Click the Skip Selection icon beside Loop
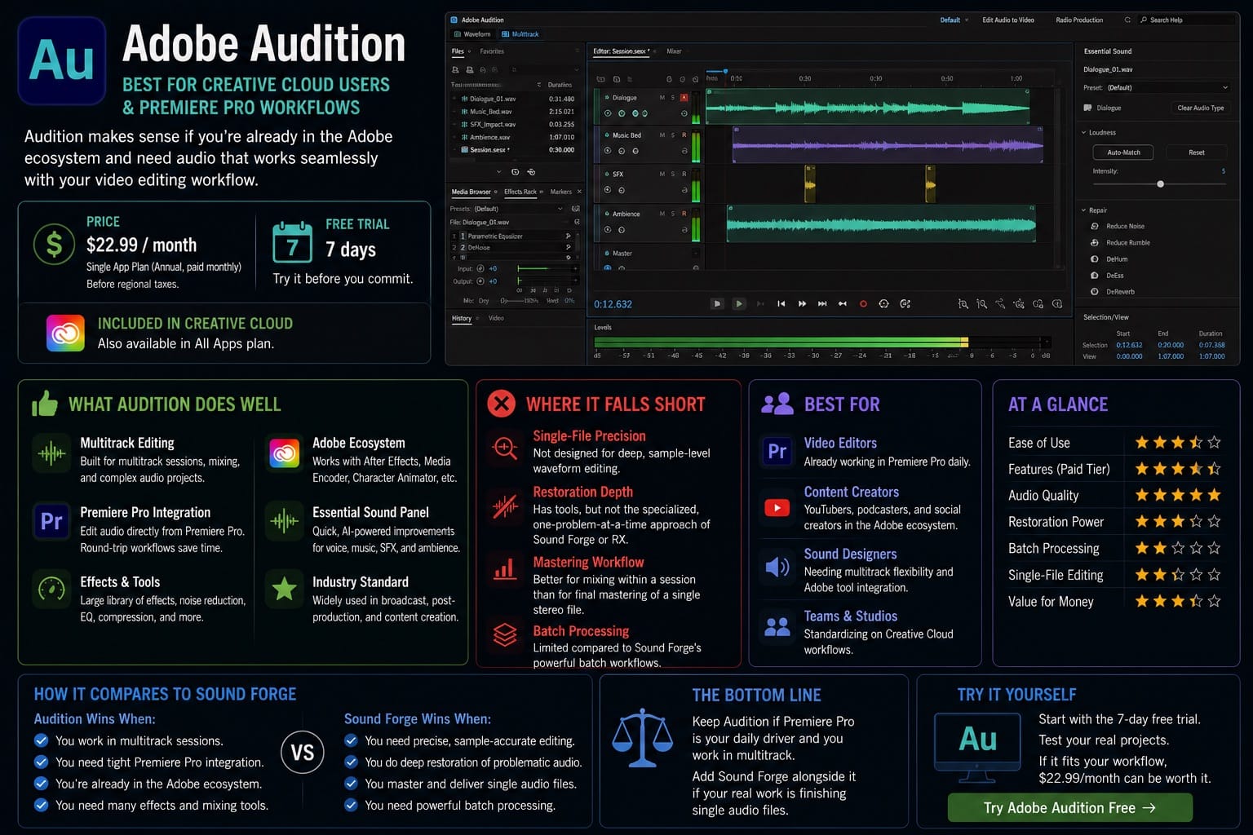The width and height of the screenshot is (1253, 835). [x=905, y=303]
